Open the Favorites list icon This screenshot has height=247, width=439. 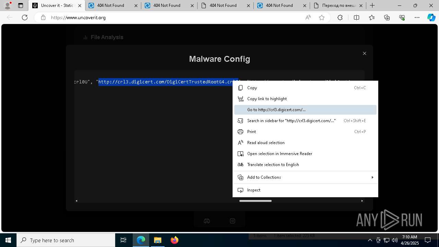[x=372, y=17]
